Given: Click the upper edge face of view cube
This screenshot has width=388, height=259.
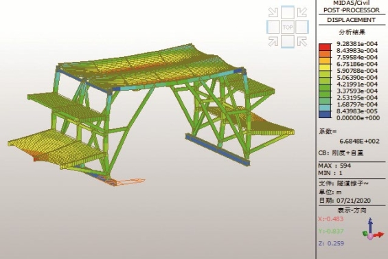Looking at the screenshot, I should (288, 12).
